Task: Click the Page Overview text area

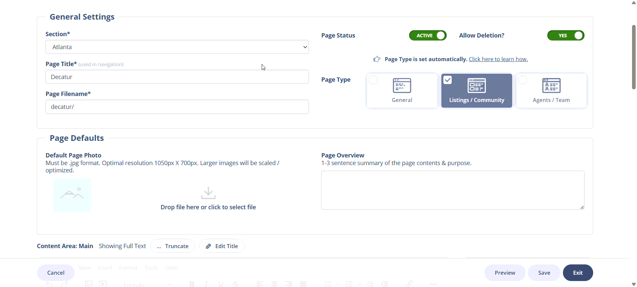Action: click(x=452, y=190)
